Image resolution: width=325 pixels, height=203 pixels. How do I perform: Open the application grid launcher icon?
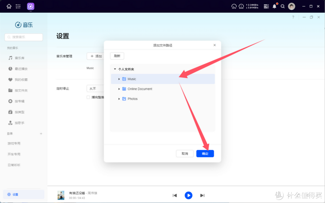point(19,6)
